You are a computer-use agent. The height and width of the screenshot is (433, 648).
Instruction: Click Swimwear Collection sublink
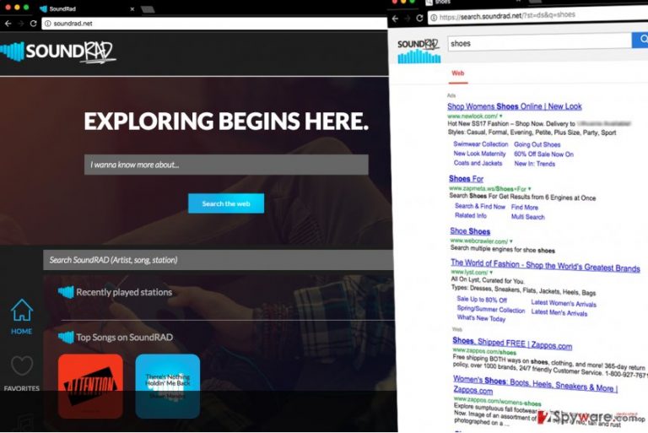point(481,144)
